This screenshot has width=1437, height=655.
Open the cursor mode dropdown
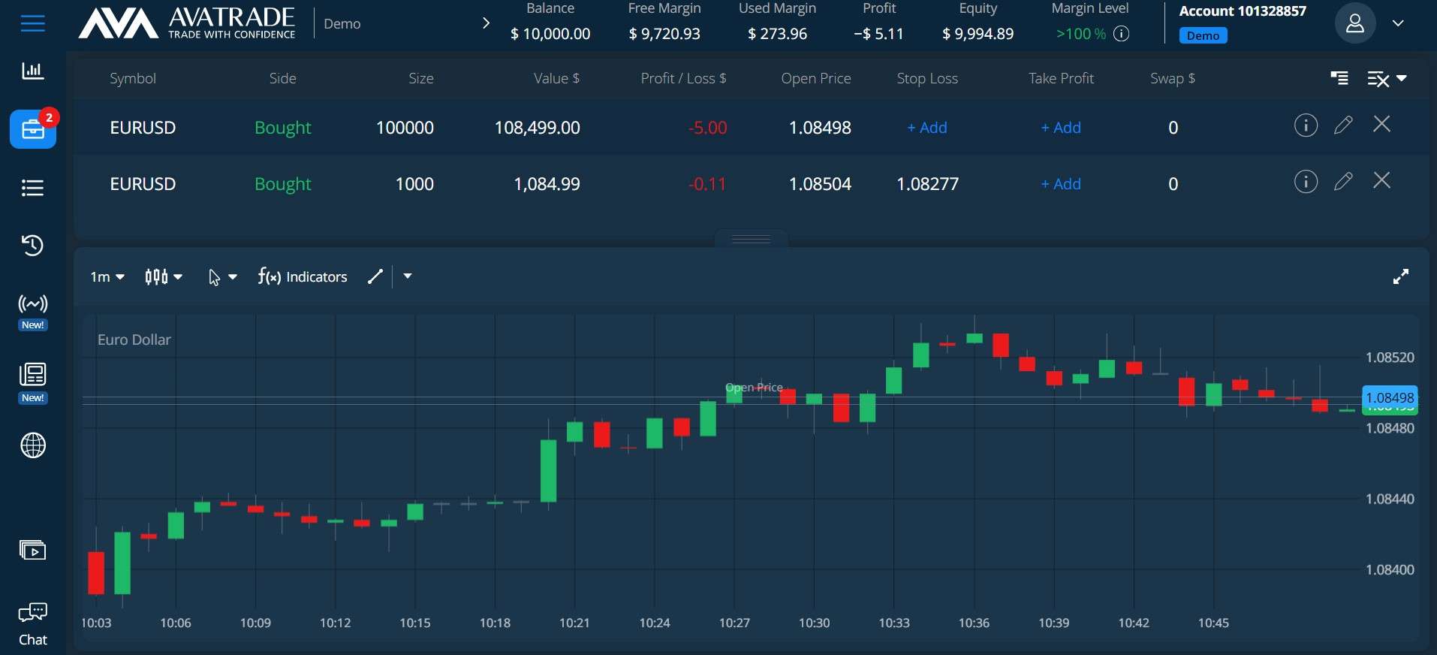click(222, 277)
